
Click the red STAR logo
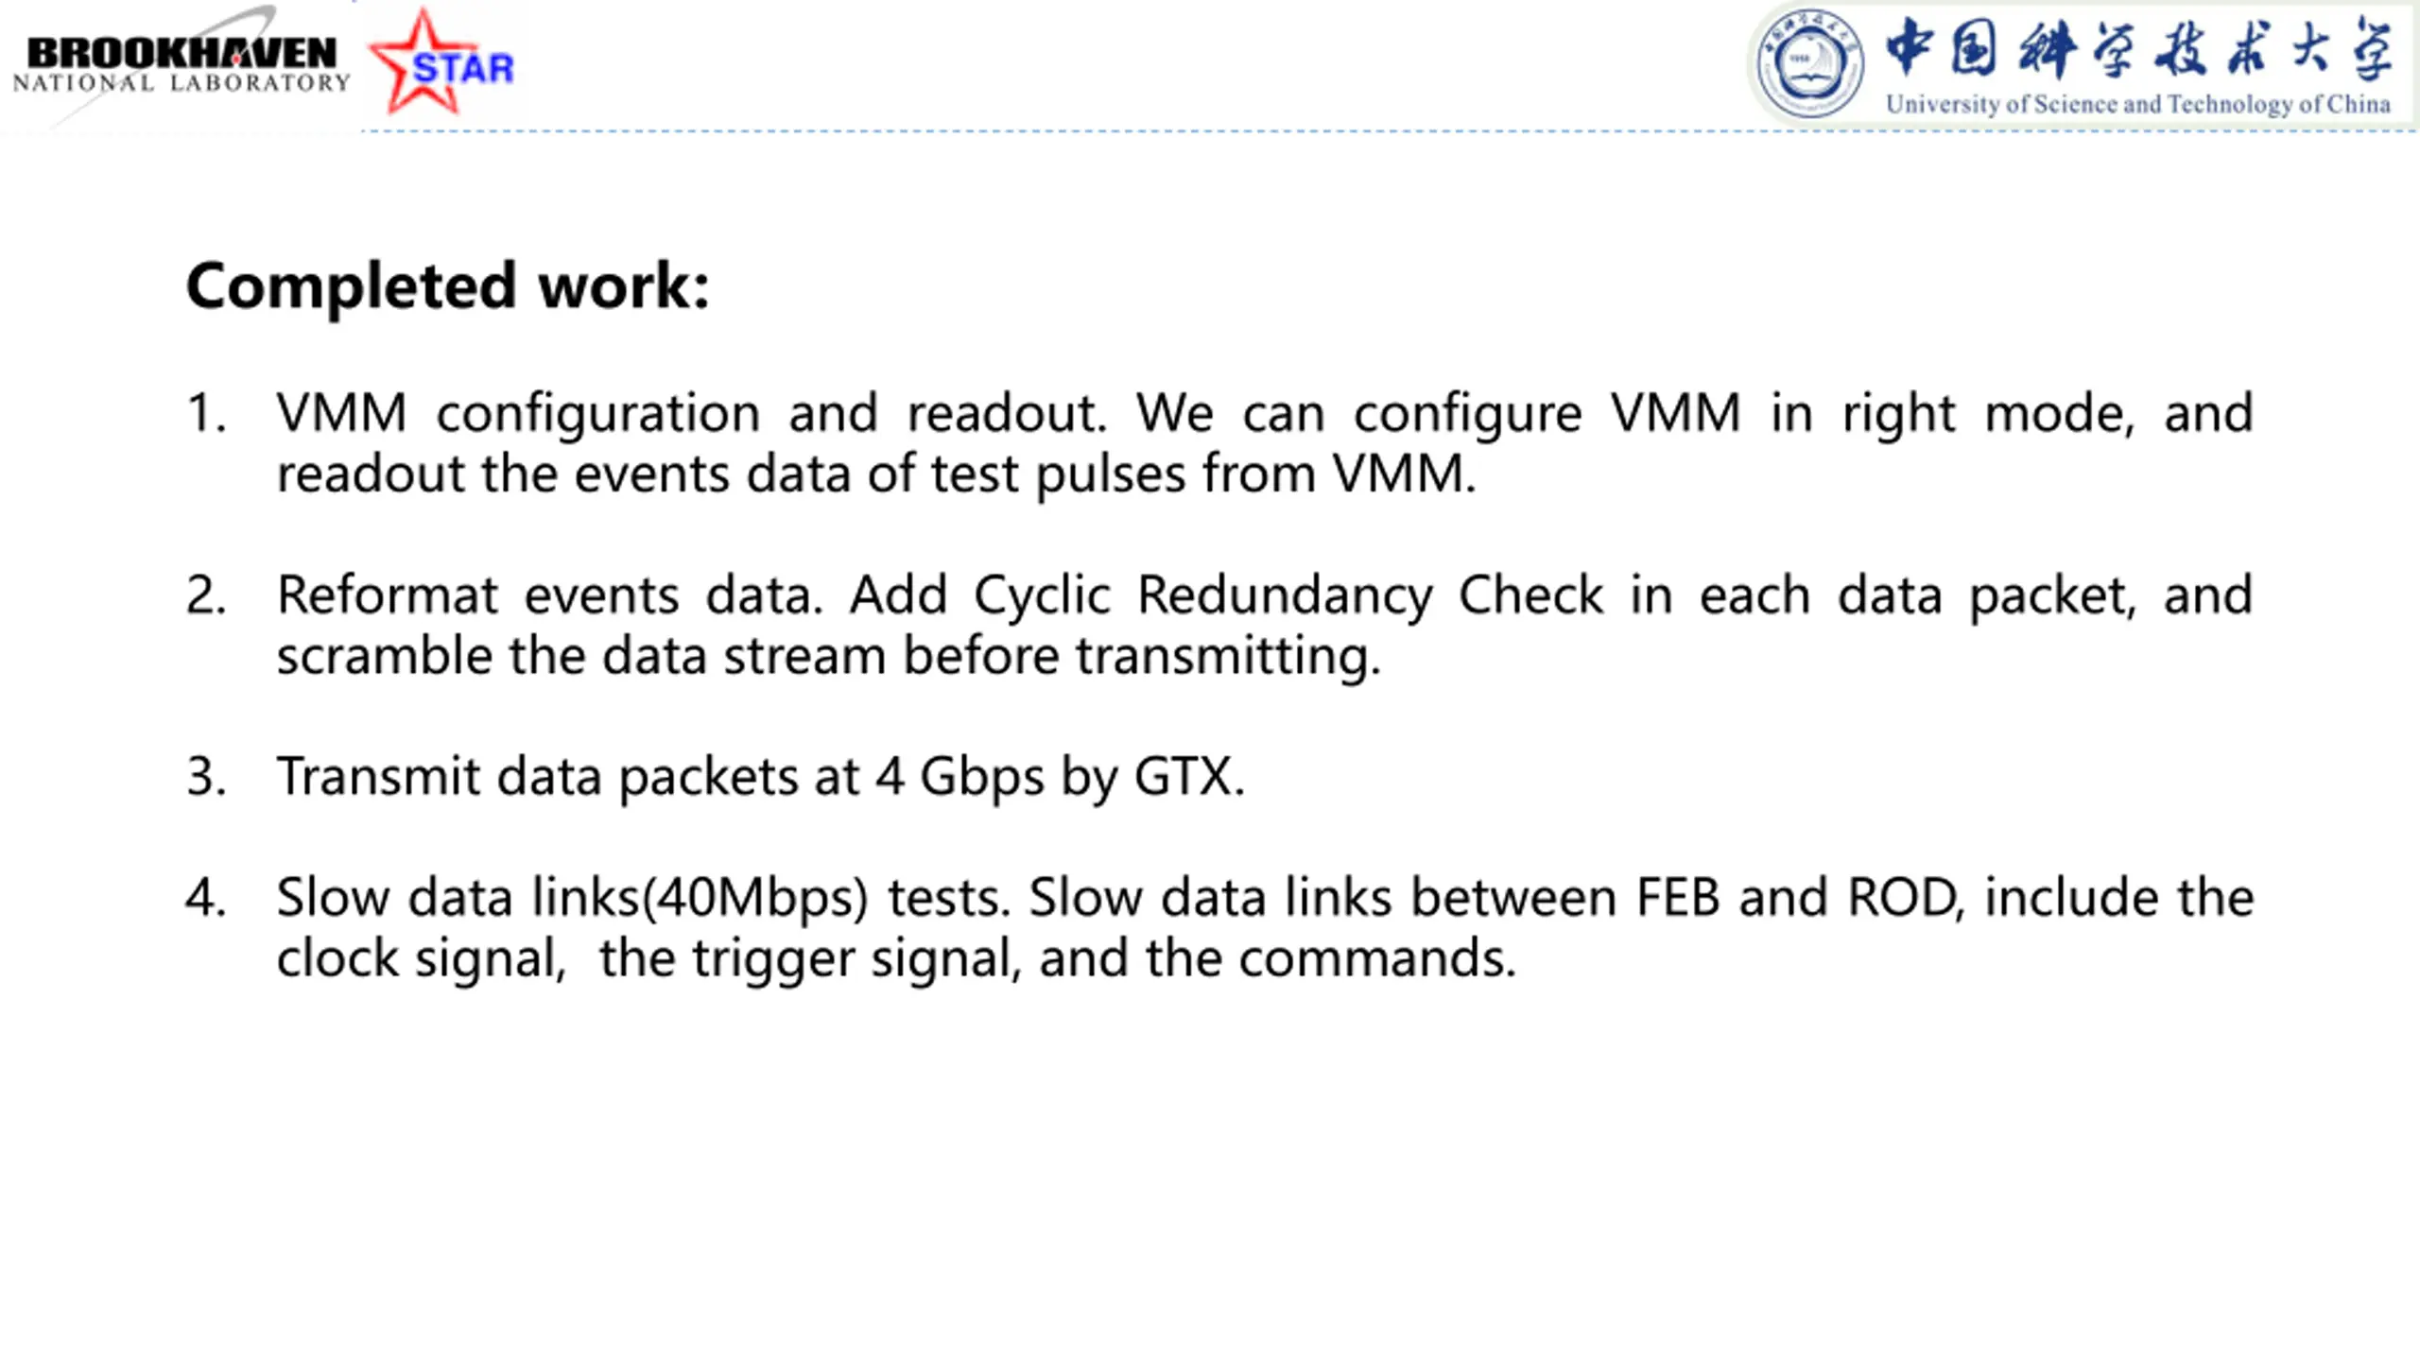(441, 62)
